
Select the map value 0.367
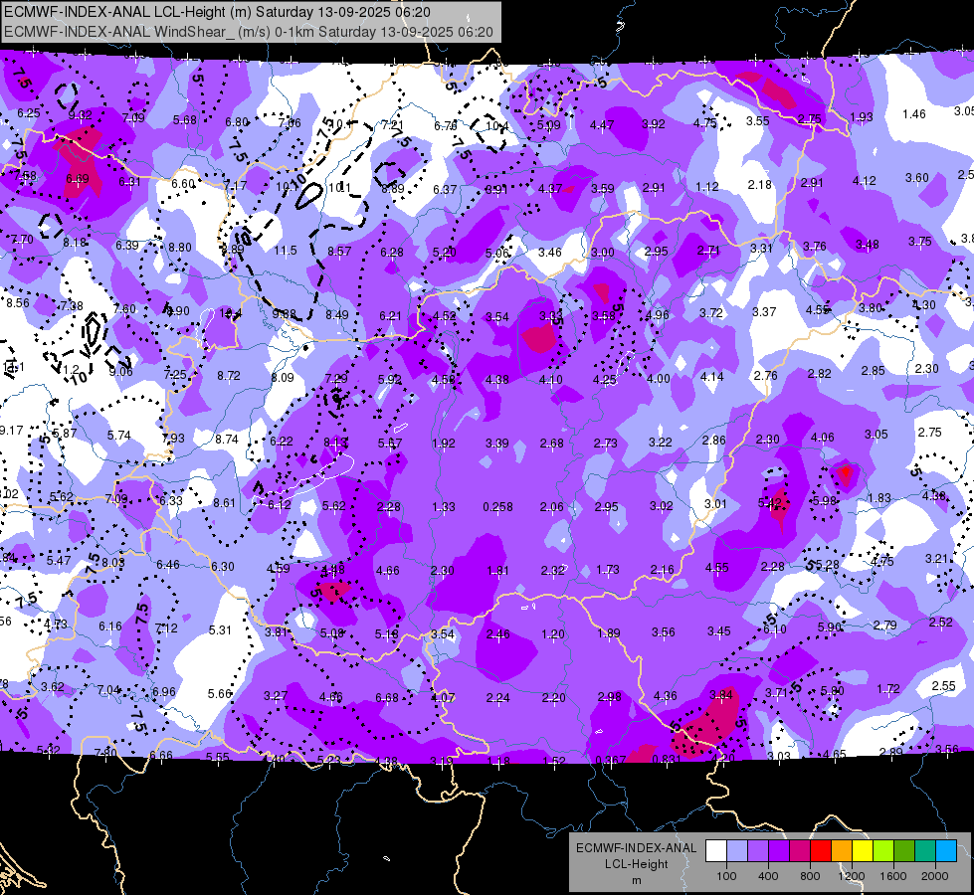(x=610, y=760)
